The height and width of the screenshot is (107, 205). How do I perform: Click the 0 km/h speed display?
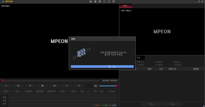[x=112, y=91]
